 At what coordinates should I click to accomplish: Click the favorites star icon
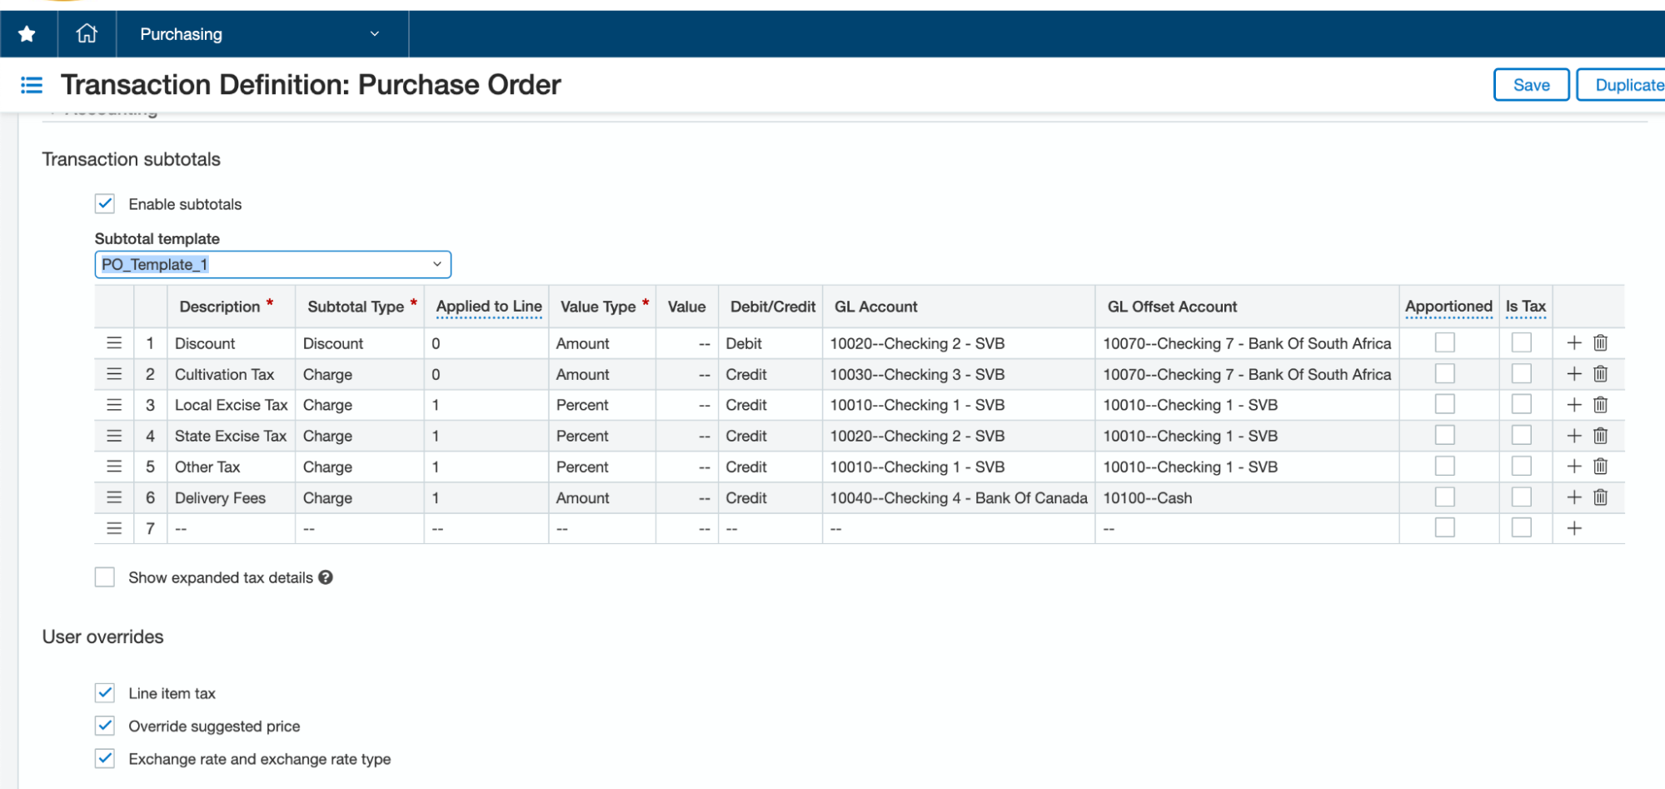click(x=27, y=34)
